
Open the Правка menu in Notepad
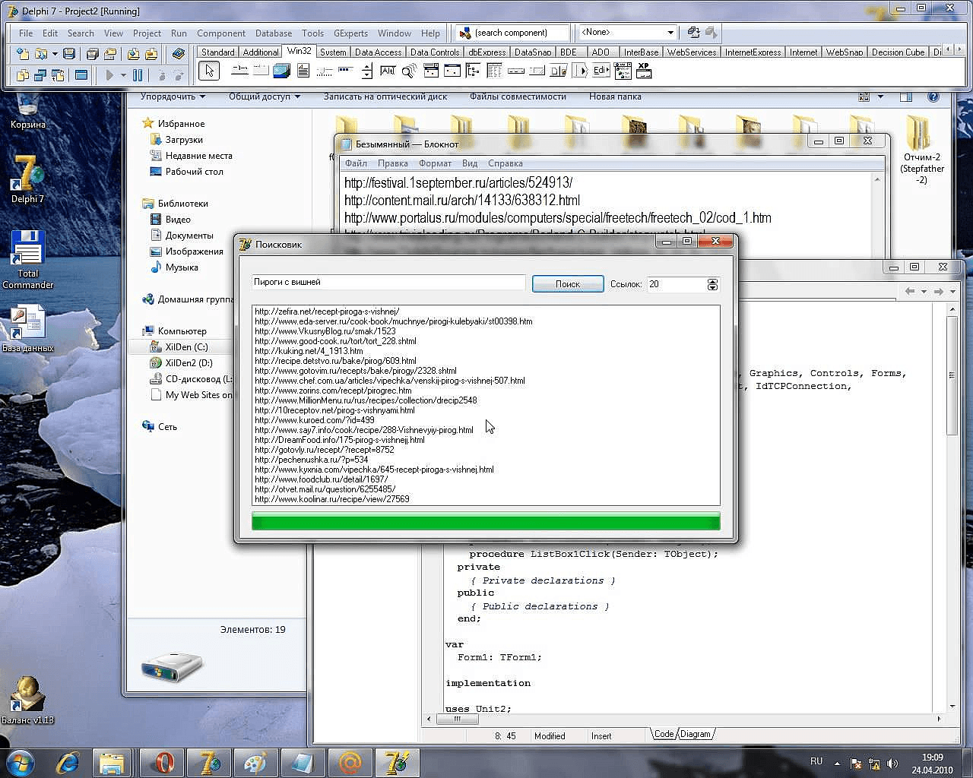[392, 163]
